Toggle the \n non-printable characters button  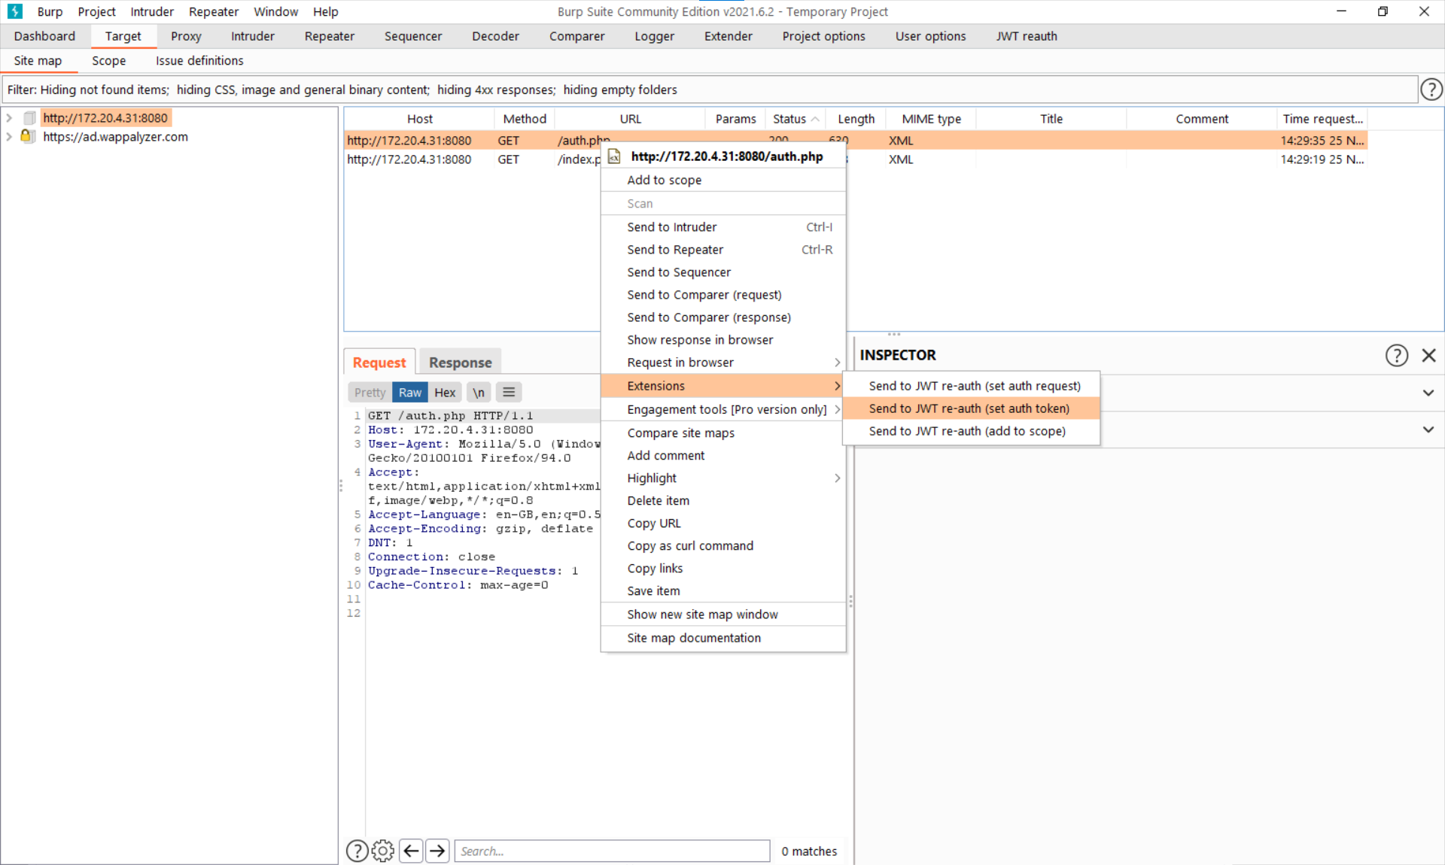[x=479, y=392]
